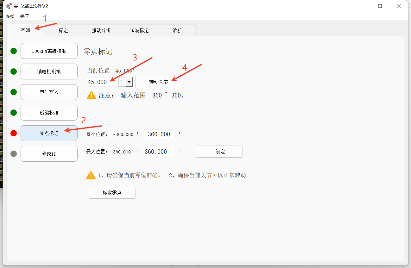Click the green status dot beside 磁编校准
Viewport: 411px width, 268px height.
coord(14,113)
